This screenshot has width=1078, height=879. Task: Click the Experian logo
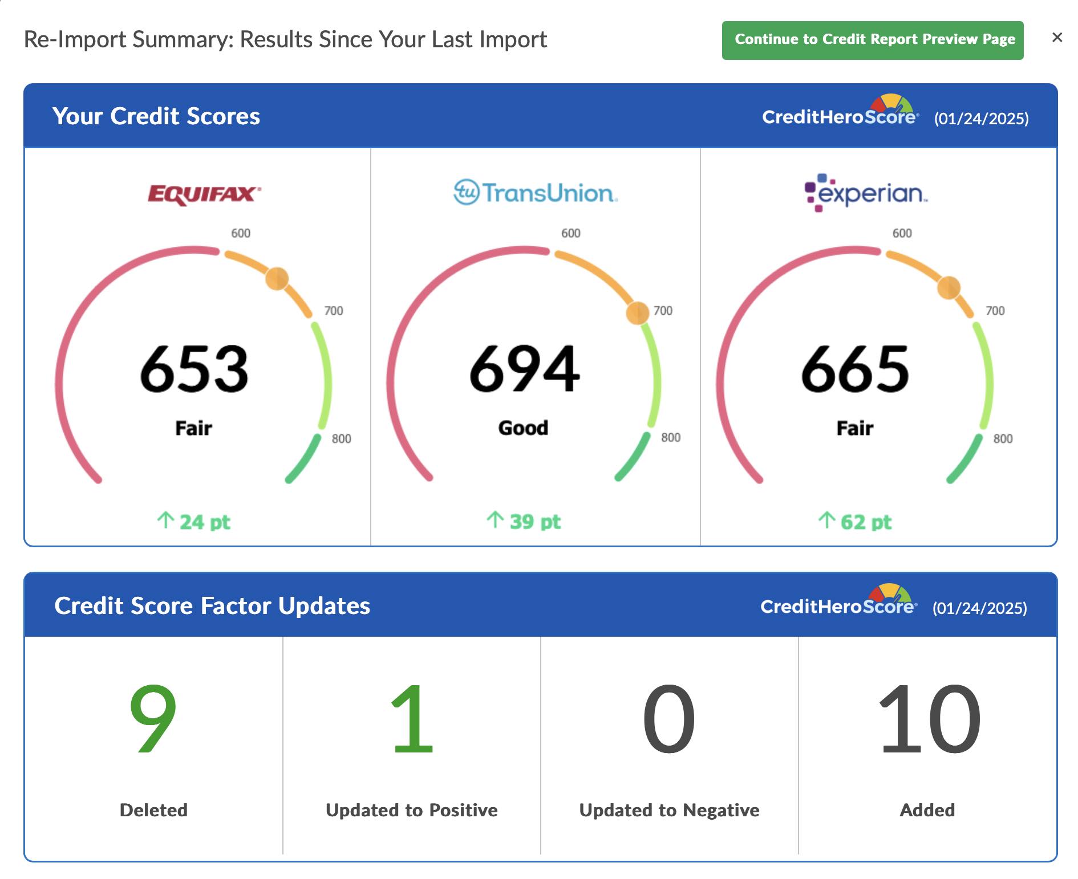pos(865,193)
